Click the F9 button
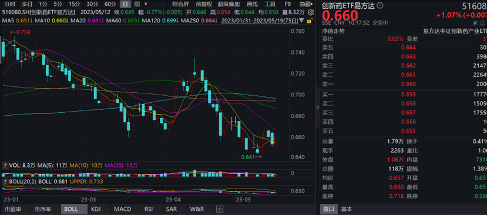The height and width of the screenshot is (215, 487). tap(288, 4)
